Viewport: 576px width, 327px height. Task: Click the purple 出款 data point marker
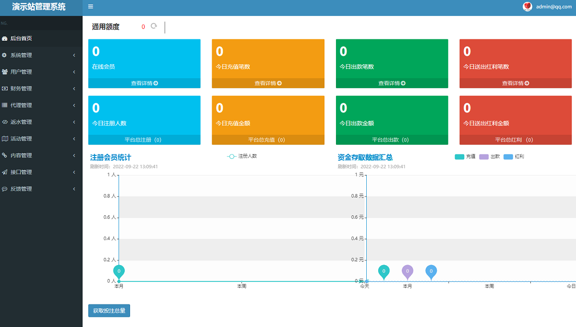407,271
